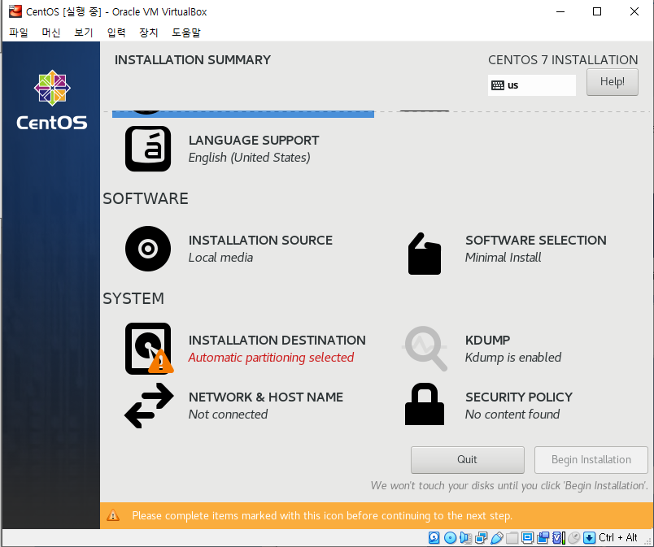Open the 보기 menu
The width and height of the screenshot is (654, 547).
(x=84, y=32)
